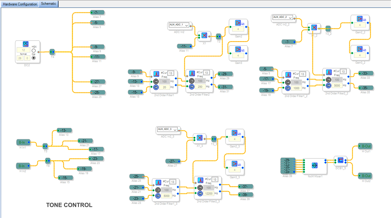This screenshot has height=218, width=391.
Task: Select the B-Out block labeled H Out2
Action: [x=365, y=176]
